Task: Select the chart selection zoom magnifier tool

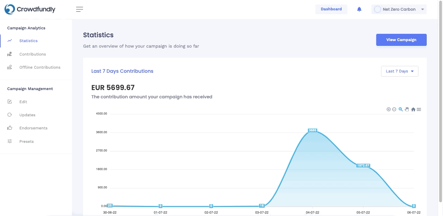Action: (401, 109)
